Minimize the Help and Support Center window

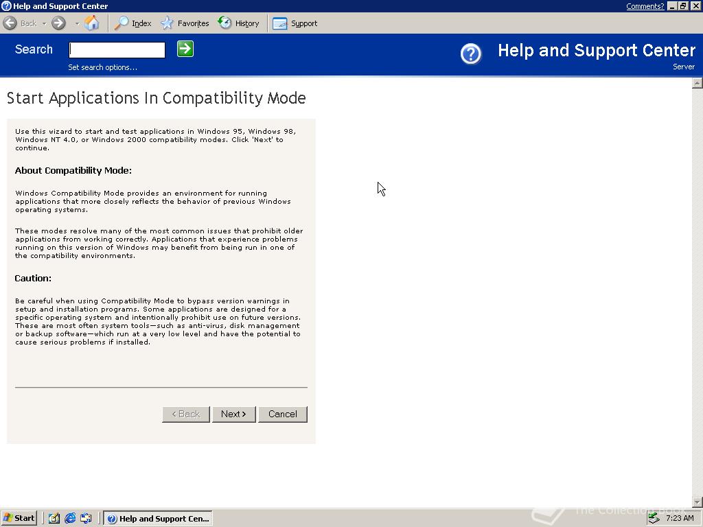(671, 5)
